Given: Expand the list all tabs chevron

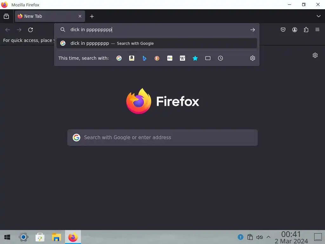Looking at the screenshot, I should pos(318,16).
